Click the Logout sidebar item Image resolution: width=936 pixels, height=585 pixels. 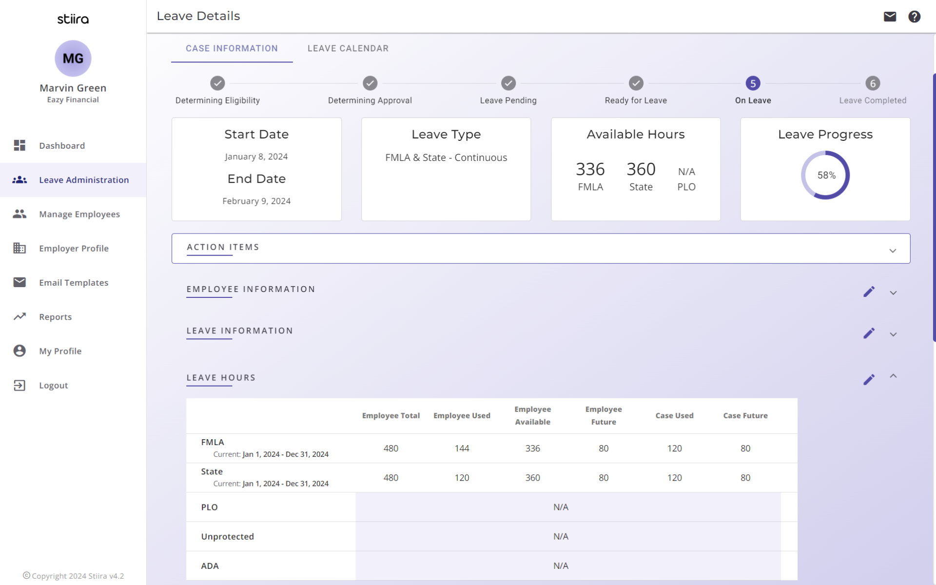(53, 386)
